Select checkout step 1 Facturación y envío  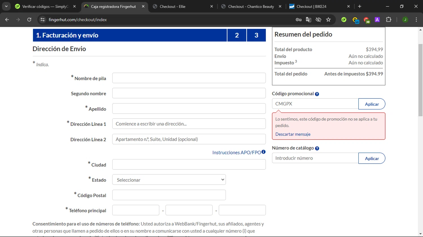click(130, 35)
